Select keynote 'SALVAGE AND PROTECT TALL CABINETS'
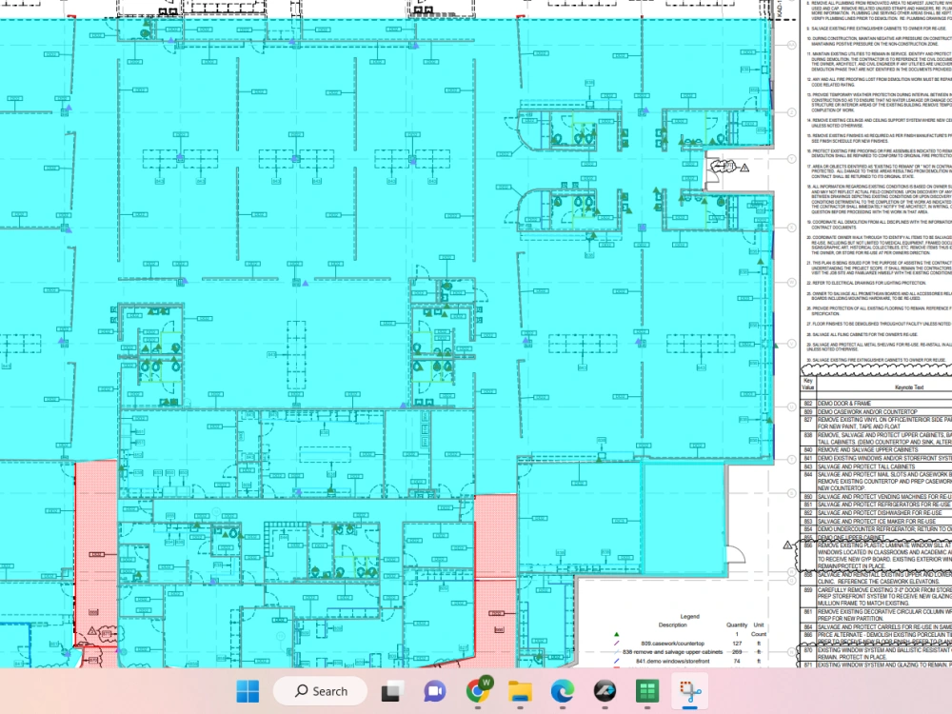Viewport: 952px width, 714px height. pyautogui.click(x=876, y=466)
